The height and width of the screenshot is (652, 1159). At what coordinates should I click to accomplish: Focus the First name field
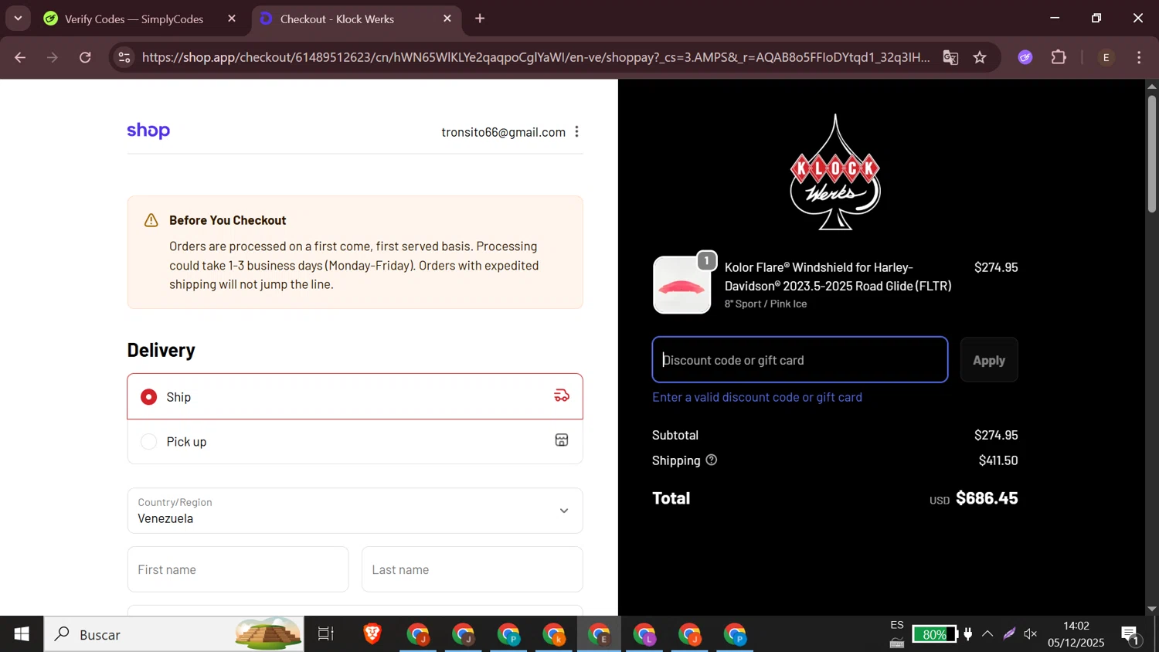pyautogui.click(x=238, y=569)
